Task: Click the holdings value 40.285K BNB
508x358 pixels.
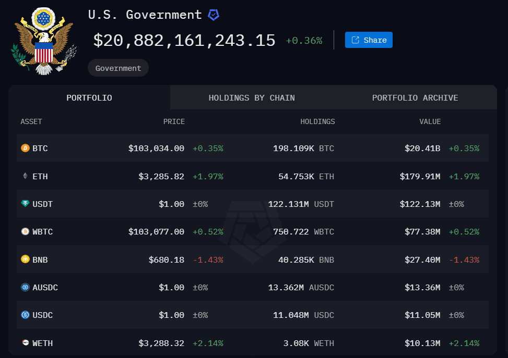Action: (306, 260)
